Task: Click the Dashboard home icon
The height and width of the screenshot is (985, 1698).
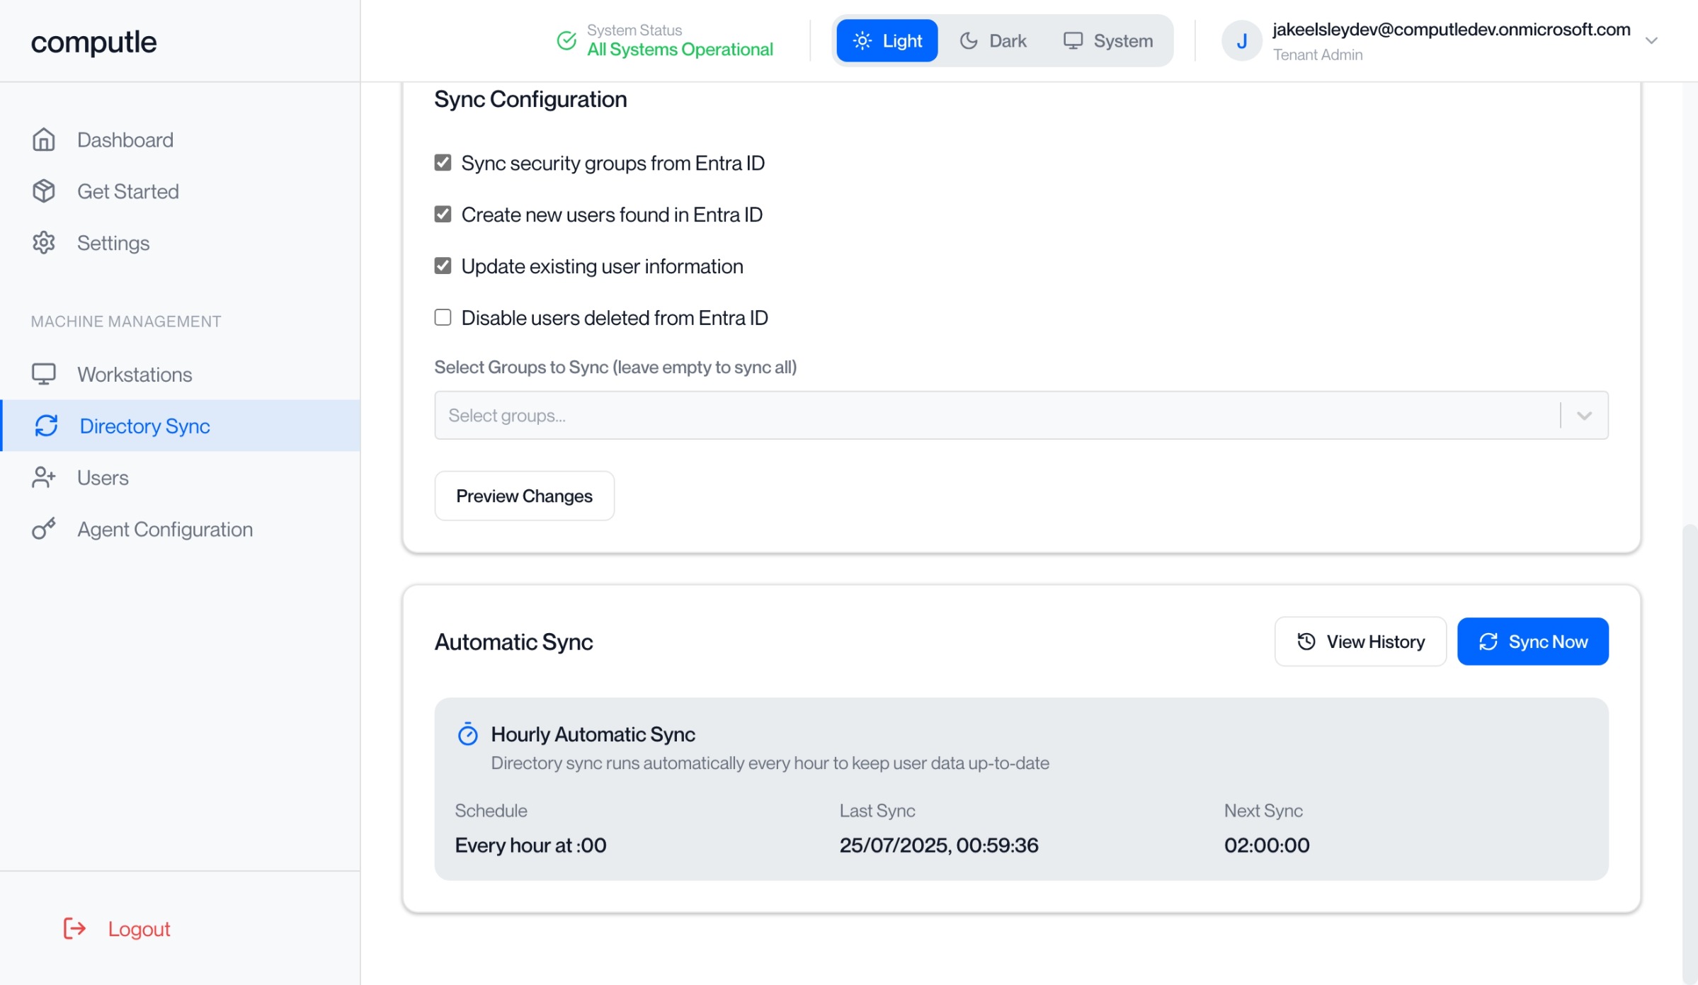Action: [44, 140]
